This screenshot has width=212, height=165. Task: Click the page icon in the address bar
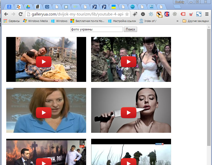(x=28, y=14)
